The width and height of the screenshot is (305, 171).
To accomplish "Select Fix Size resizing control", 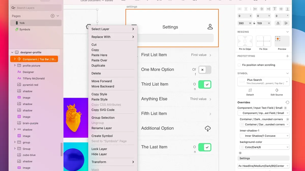I will pos(263,41).
